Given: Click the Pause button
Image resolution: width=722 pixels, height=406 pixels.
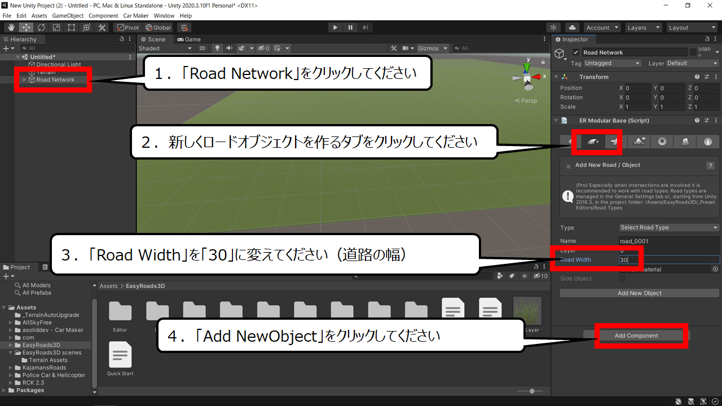Looking at the screenshot, I should pos(350,28).
